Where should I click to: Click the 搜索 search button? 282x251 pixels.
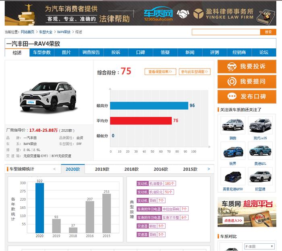pos(268,32)
